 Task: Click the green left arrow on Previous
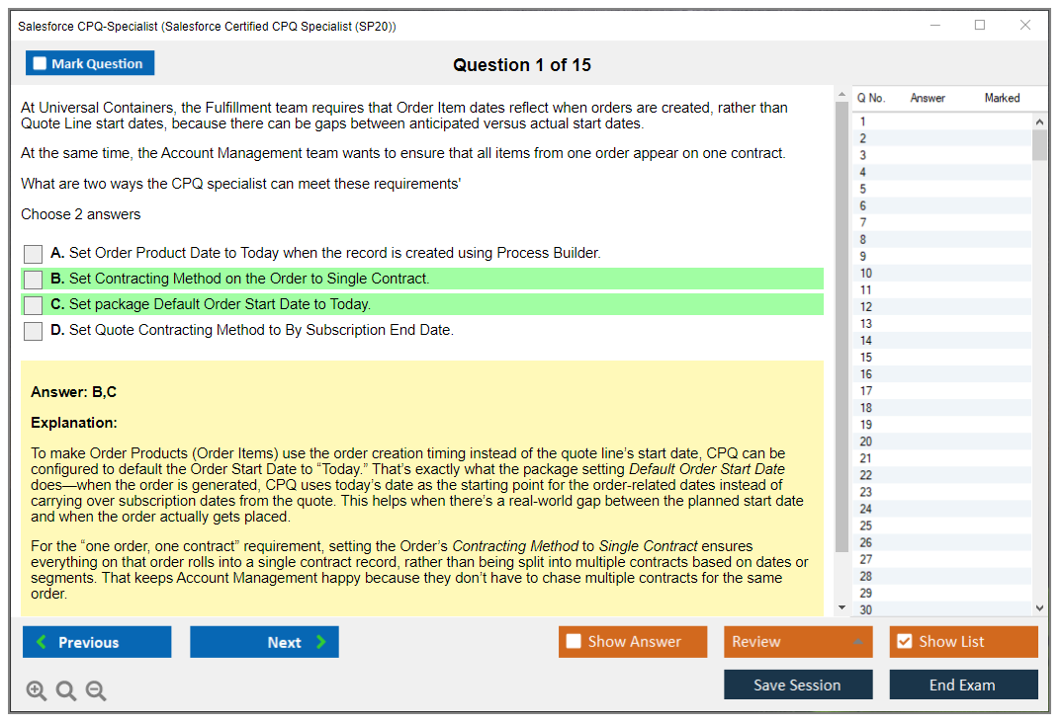(42, 642)
